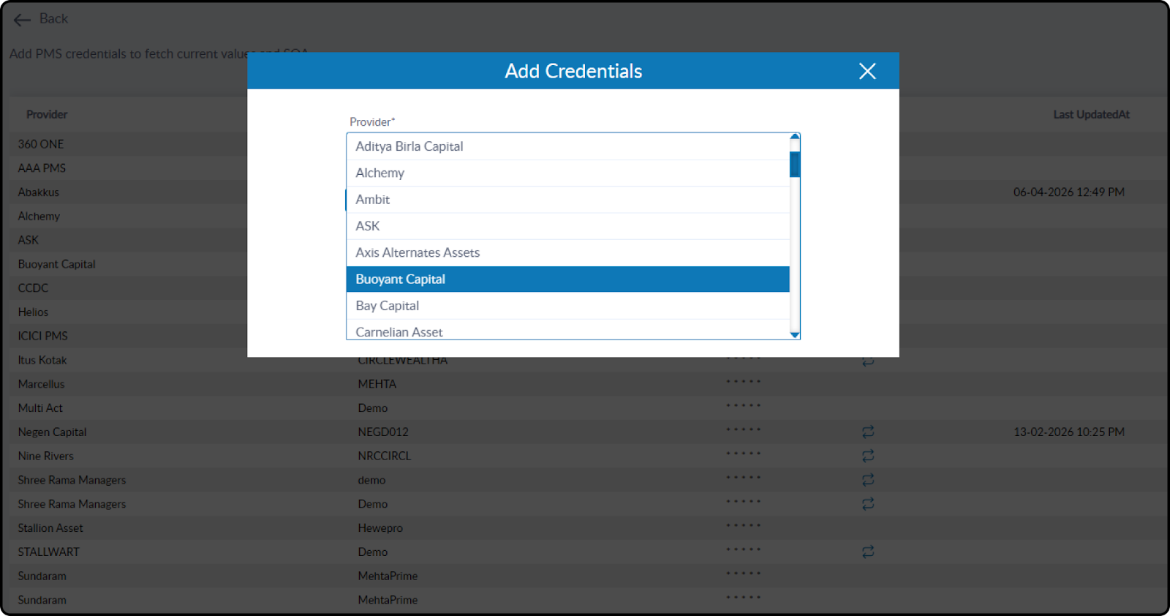Click the NEGD012 username cell
1170x616 pixels.
383,432
